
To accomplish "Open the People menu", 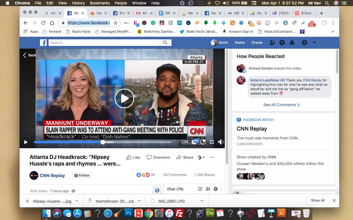I will coord(121,3).
